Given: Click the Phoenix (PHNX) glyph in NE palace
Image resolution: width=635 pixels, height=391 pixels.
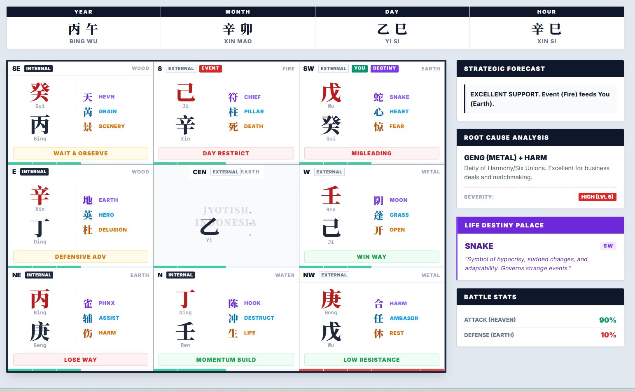Looking at the screenshot, I should coord(88,304).
